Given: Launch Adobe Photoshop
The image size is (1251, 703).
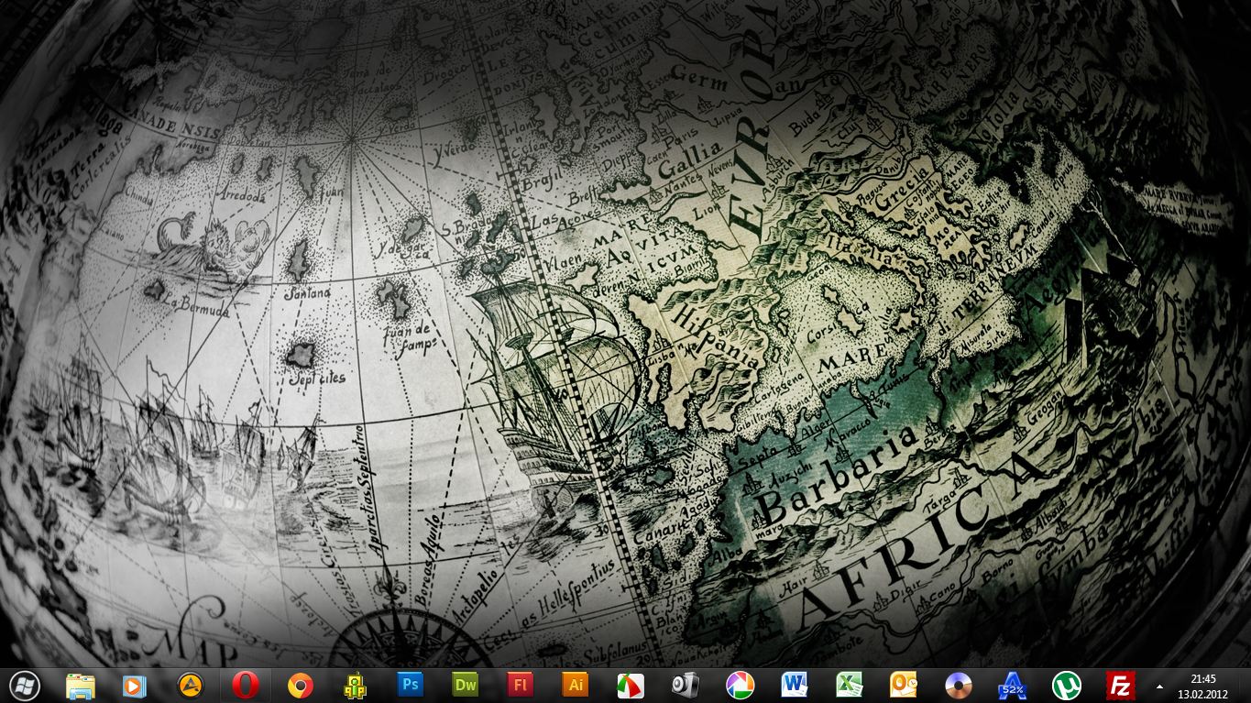Looking at the screenshot, I should tap(410, 685).
